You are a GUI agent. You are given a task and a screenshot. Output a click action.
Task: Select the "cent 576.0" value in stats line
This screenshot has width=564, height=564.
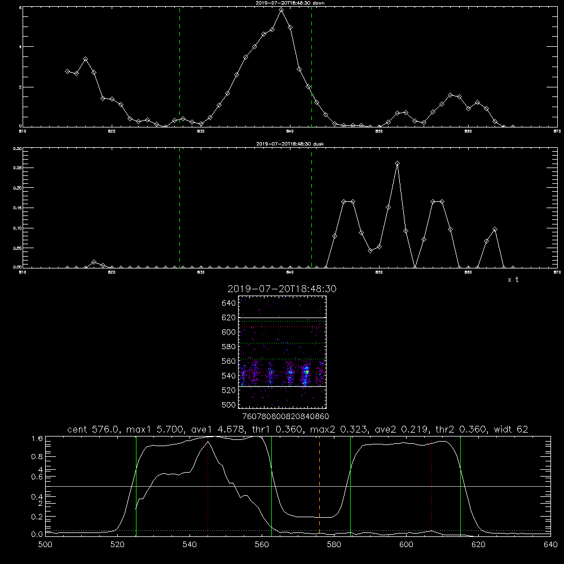coord(95,429)
